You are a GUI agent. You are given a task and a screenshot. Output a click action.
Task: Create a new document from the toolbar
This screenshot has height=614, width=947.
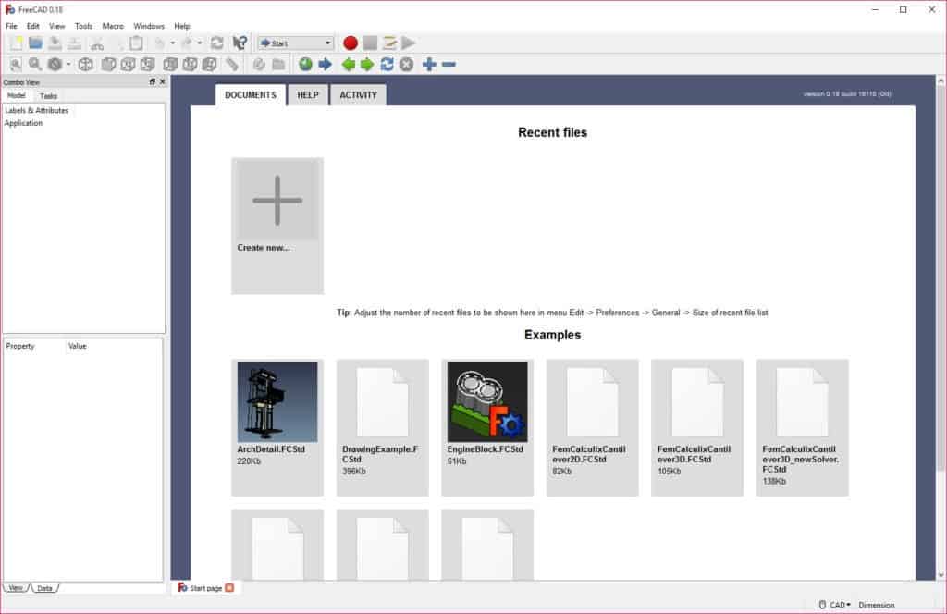[16, 43]
